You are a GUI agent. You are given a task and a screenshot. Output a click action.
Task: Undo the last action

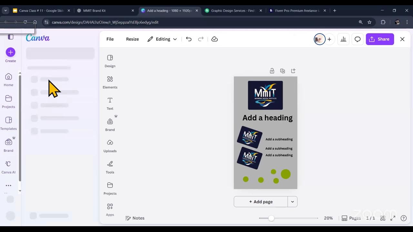[x=189, y=39]
